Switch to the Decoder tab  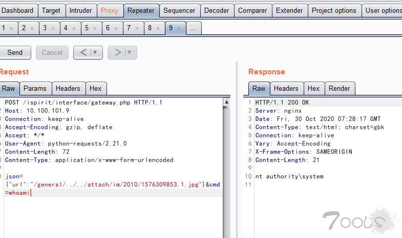pyautogui.click(x=217, y=11)
